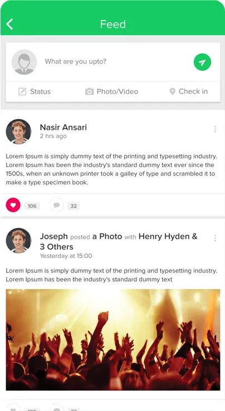The height and width of the screenshot is (411, 225).
Task: Open Nasir Ansari's profile name
Action: (63, 128)
